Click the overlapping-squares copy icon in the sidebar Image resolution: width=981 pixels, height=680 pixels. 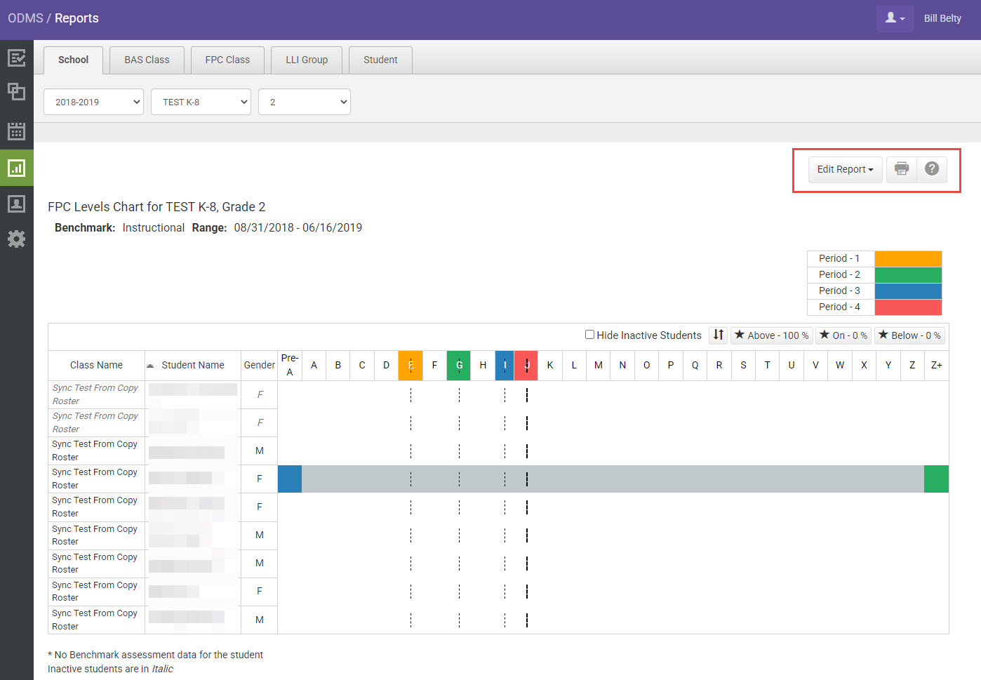click(17, 92)
